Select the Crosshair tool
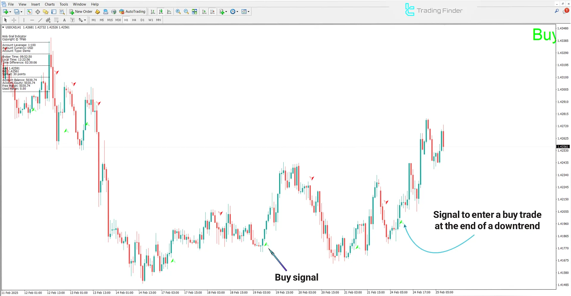The image size is (571, 296). click(14, 20)
